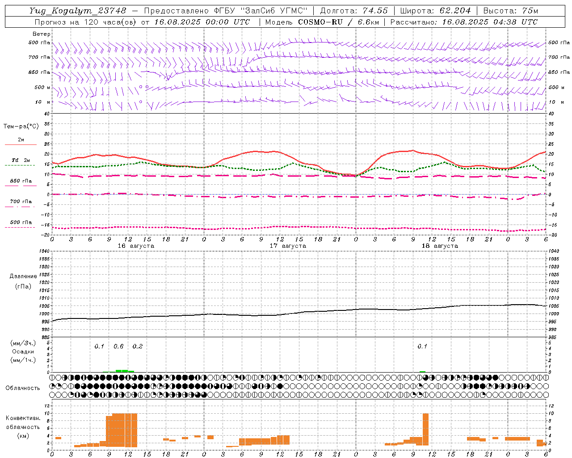Viewport: 572px width, 458px height.
Task: Click the Облачность cloud cover label
Action: (x=23, y=388)
